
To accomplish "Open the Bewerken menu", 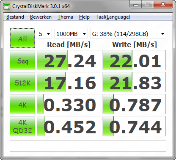I will coord(41,17).
